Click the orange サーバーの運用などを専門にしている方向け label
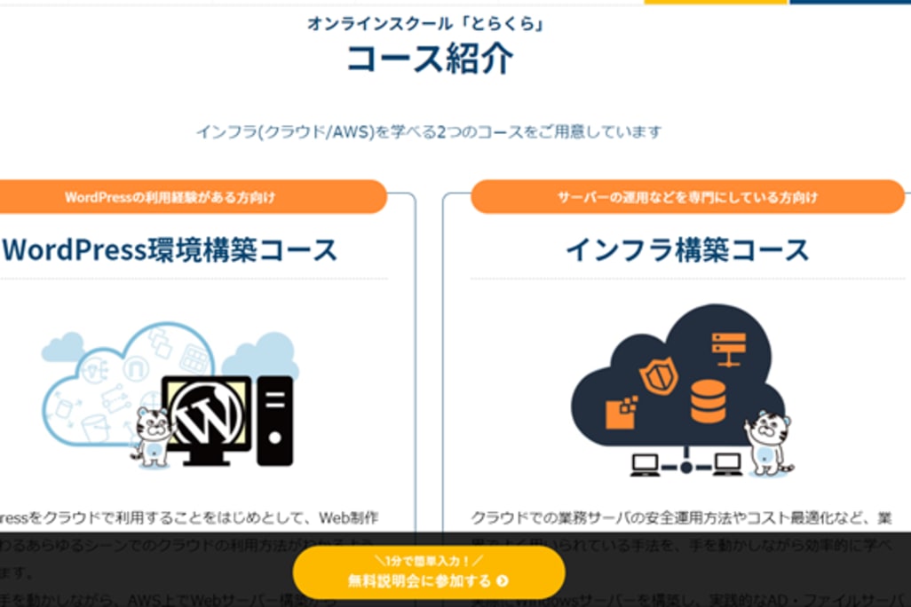 coord(687,197)
